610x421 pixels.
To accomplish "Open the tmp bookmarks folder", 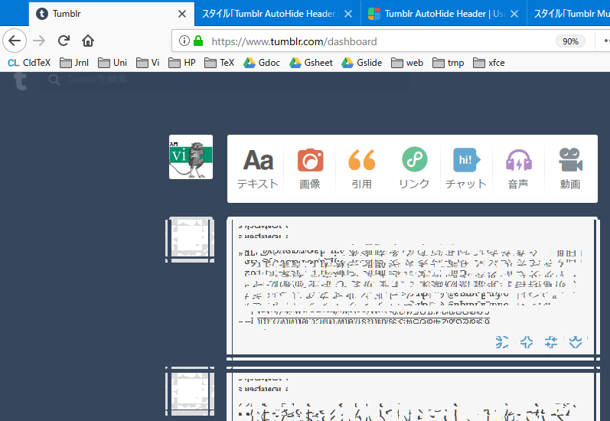I will click(x=449, y=63).
